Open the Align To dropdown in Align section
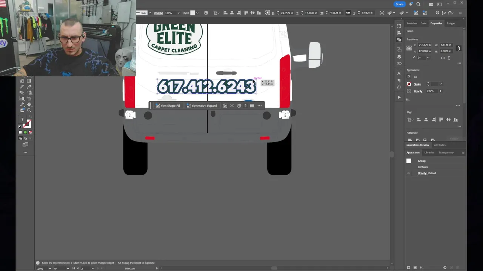483x271 pixels. [x=411, y=120]
